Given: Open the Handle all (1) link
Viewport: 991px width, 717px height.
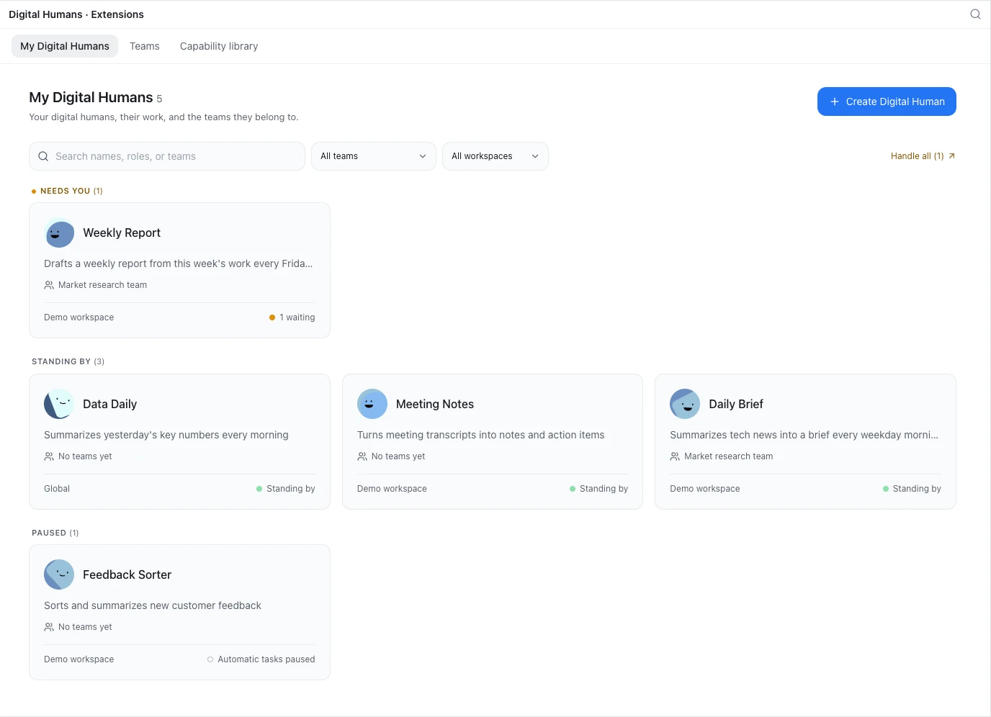Looking at the screenshot, I should pyautogui.click(x=923, y=155).
